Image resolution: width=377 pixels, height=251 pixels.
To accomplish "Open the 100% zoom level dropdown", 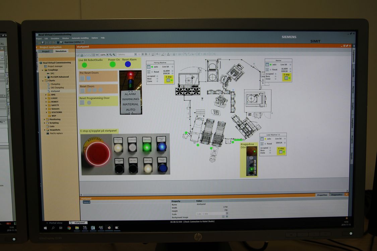I will pyautogui.click(x=108, y=55).
